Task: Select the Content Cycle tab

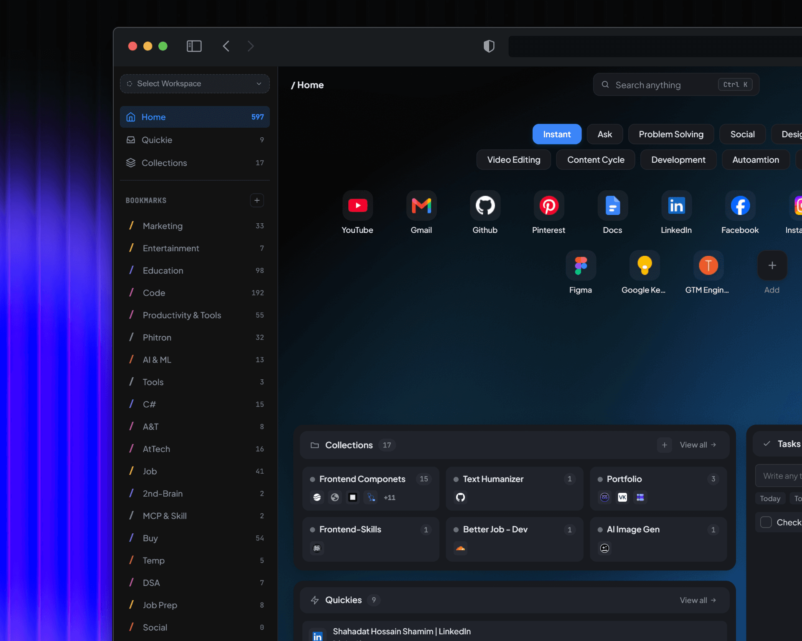Action: [596, 160]
